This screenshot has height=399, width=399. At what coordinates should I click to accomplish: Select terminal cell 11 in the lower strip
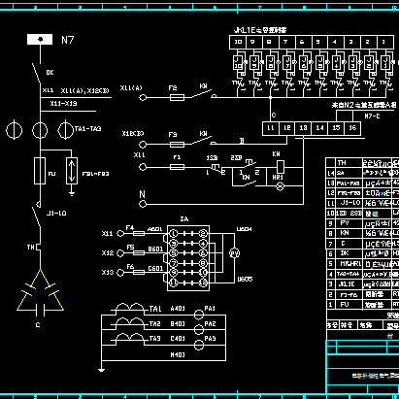(271, 128)
